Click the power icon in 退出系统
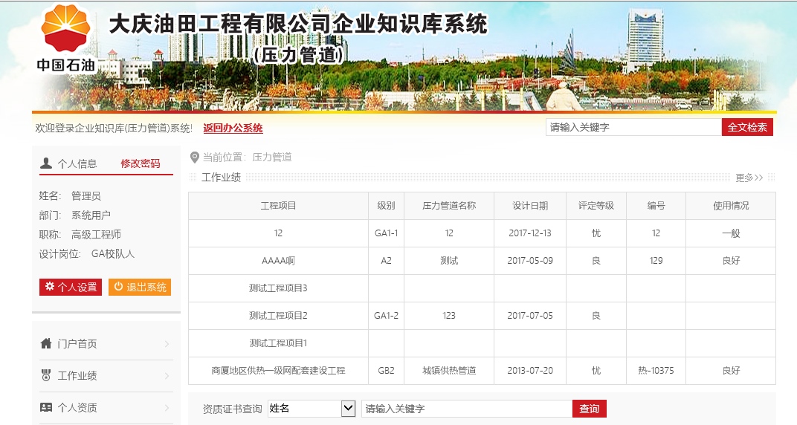 pyautogui.click(x=118, y=287)
